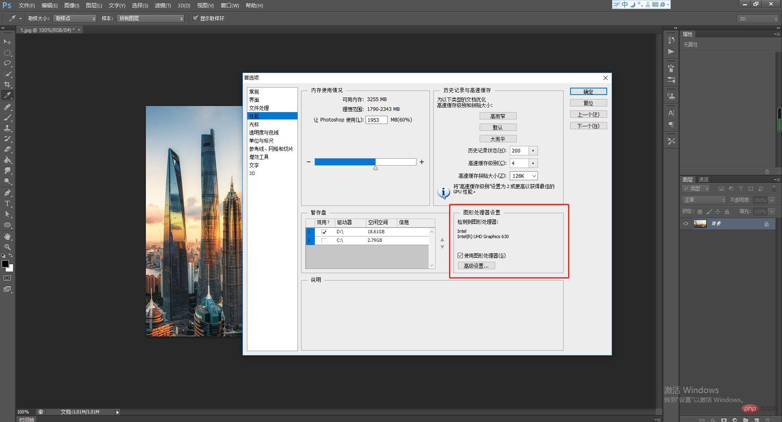Image resolution: width=782 pixels, height=422 pixels.
Task: Click the 上一个(P) button
Action: (588, 115)
